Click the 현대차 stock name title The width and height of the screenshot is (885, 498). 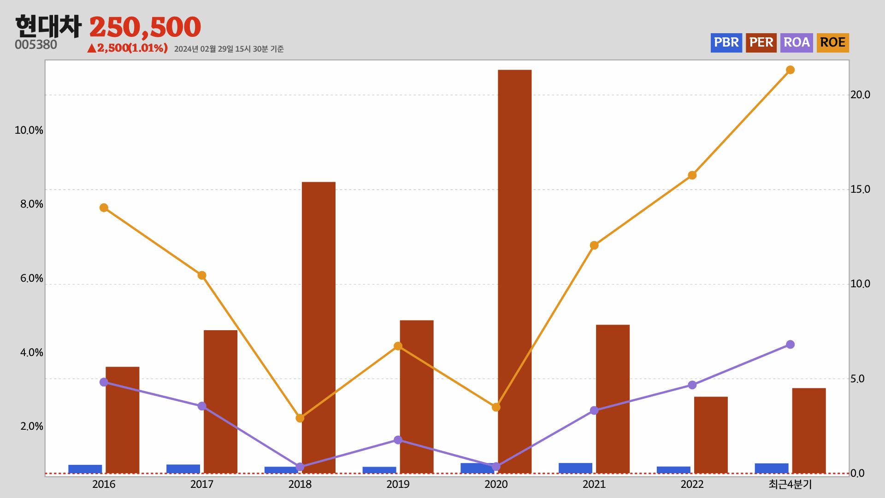48,26
